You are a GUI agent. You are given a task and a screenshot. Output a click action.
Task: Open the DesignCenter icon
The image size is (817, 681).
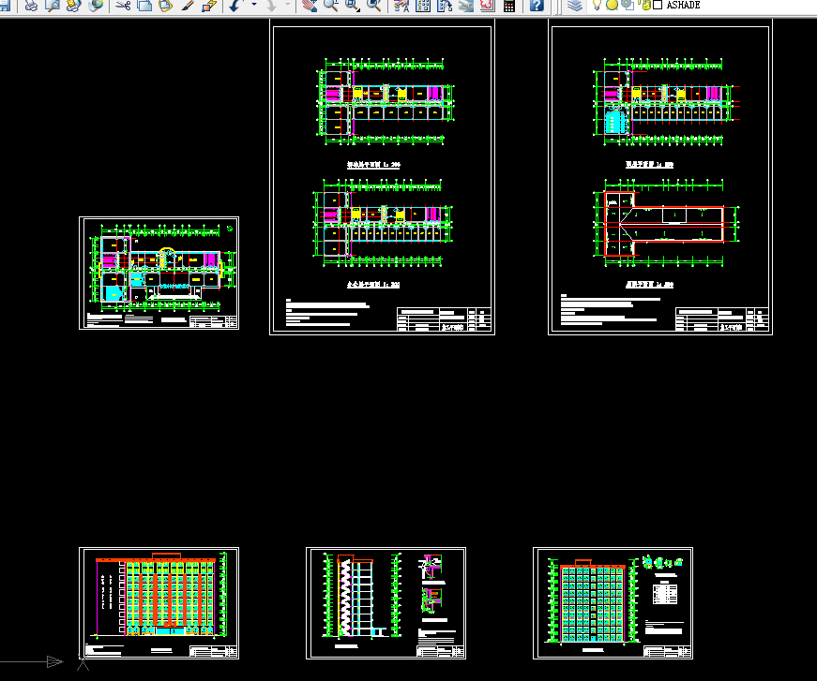pyautogui.click(x=423, y=6)
